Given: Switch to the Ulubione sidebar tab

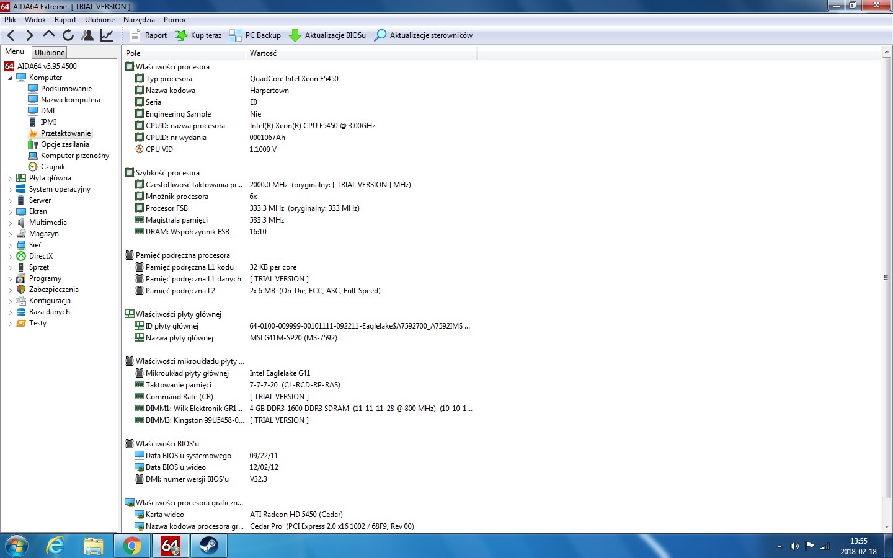Looking at the screenshot, I should click(50, 53).
